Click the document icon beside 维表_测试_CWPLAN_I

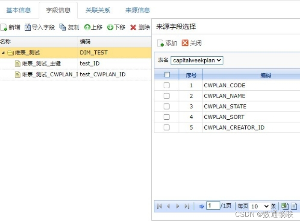(x=18, y=75)
